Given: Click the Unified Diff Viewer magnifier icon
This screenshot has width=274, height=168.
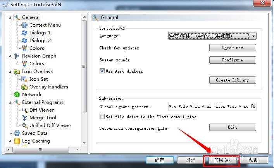Looking at the screenshot, I should pyautogui.click(x=24, y=126).
